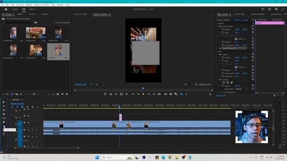
Task: Switch to the Lumetri Color tab
Action: (x=239, y=14)
